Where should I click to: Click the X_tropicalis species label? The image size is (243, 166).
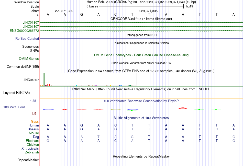(x=30, y=149)
